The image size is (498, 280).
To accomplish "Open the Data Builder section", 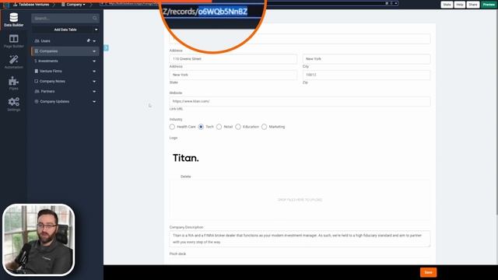I will 14,19.
